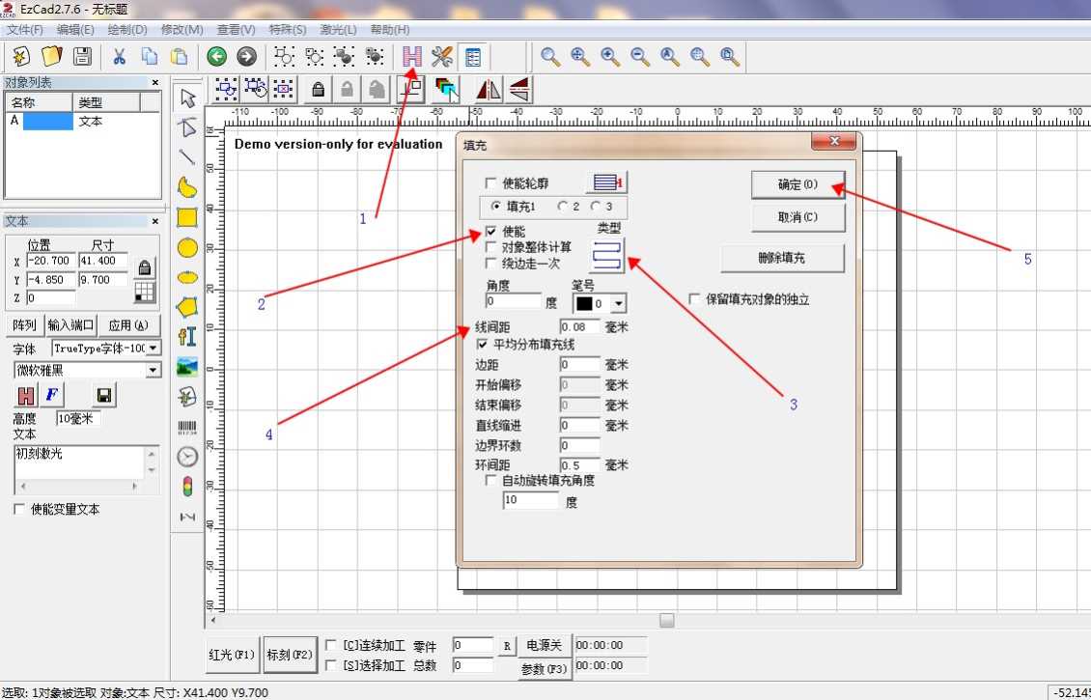
Task: Uncheck 平均分布填充线 checkbox
Action: click(x=485, y=344)
